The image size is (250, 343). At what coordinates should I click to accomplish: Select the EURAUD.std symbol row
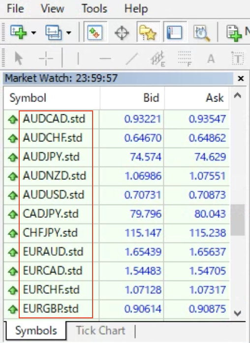pyautogui.click(x=117, y=252)
